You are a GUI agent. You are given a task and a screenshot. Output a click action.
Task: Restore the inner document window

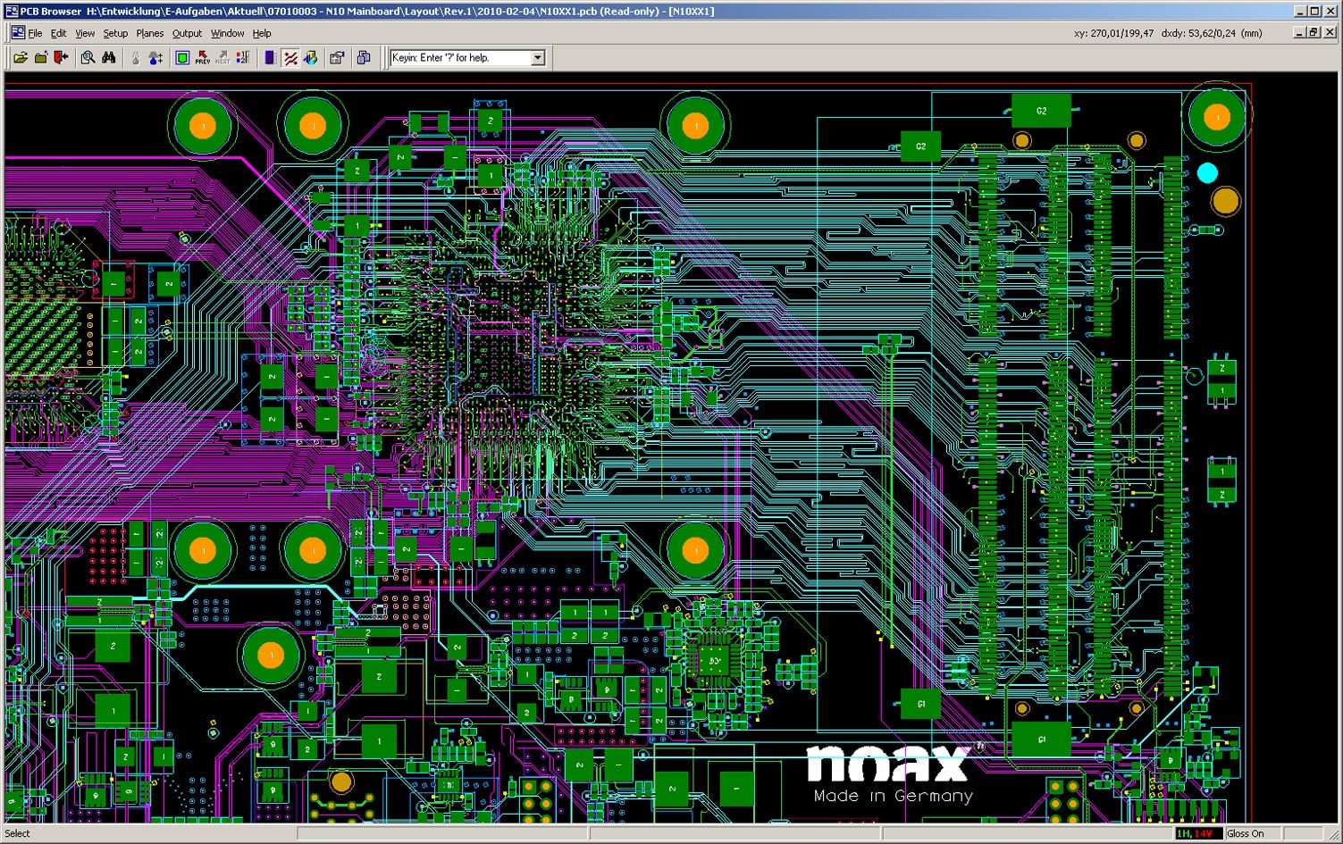click(1314, 32)
